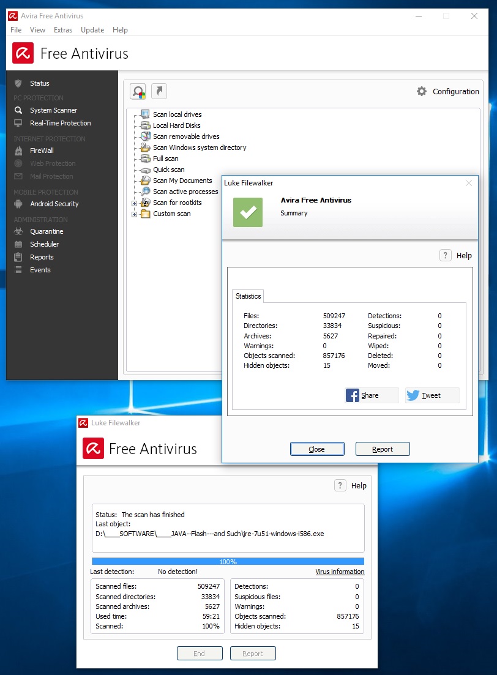The width and height of the screenshot is (497, 675).
Task: Open the Extras menu
Action: (x=63, y=30)
